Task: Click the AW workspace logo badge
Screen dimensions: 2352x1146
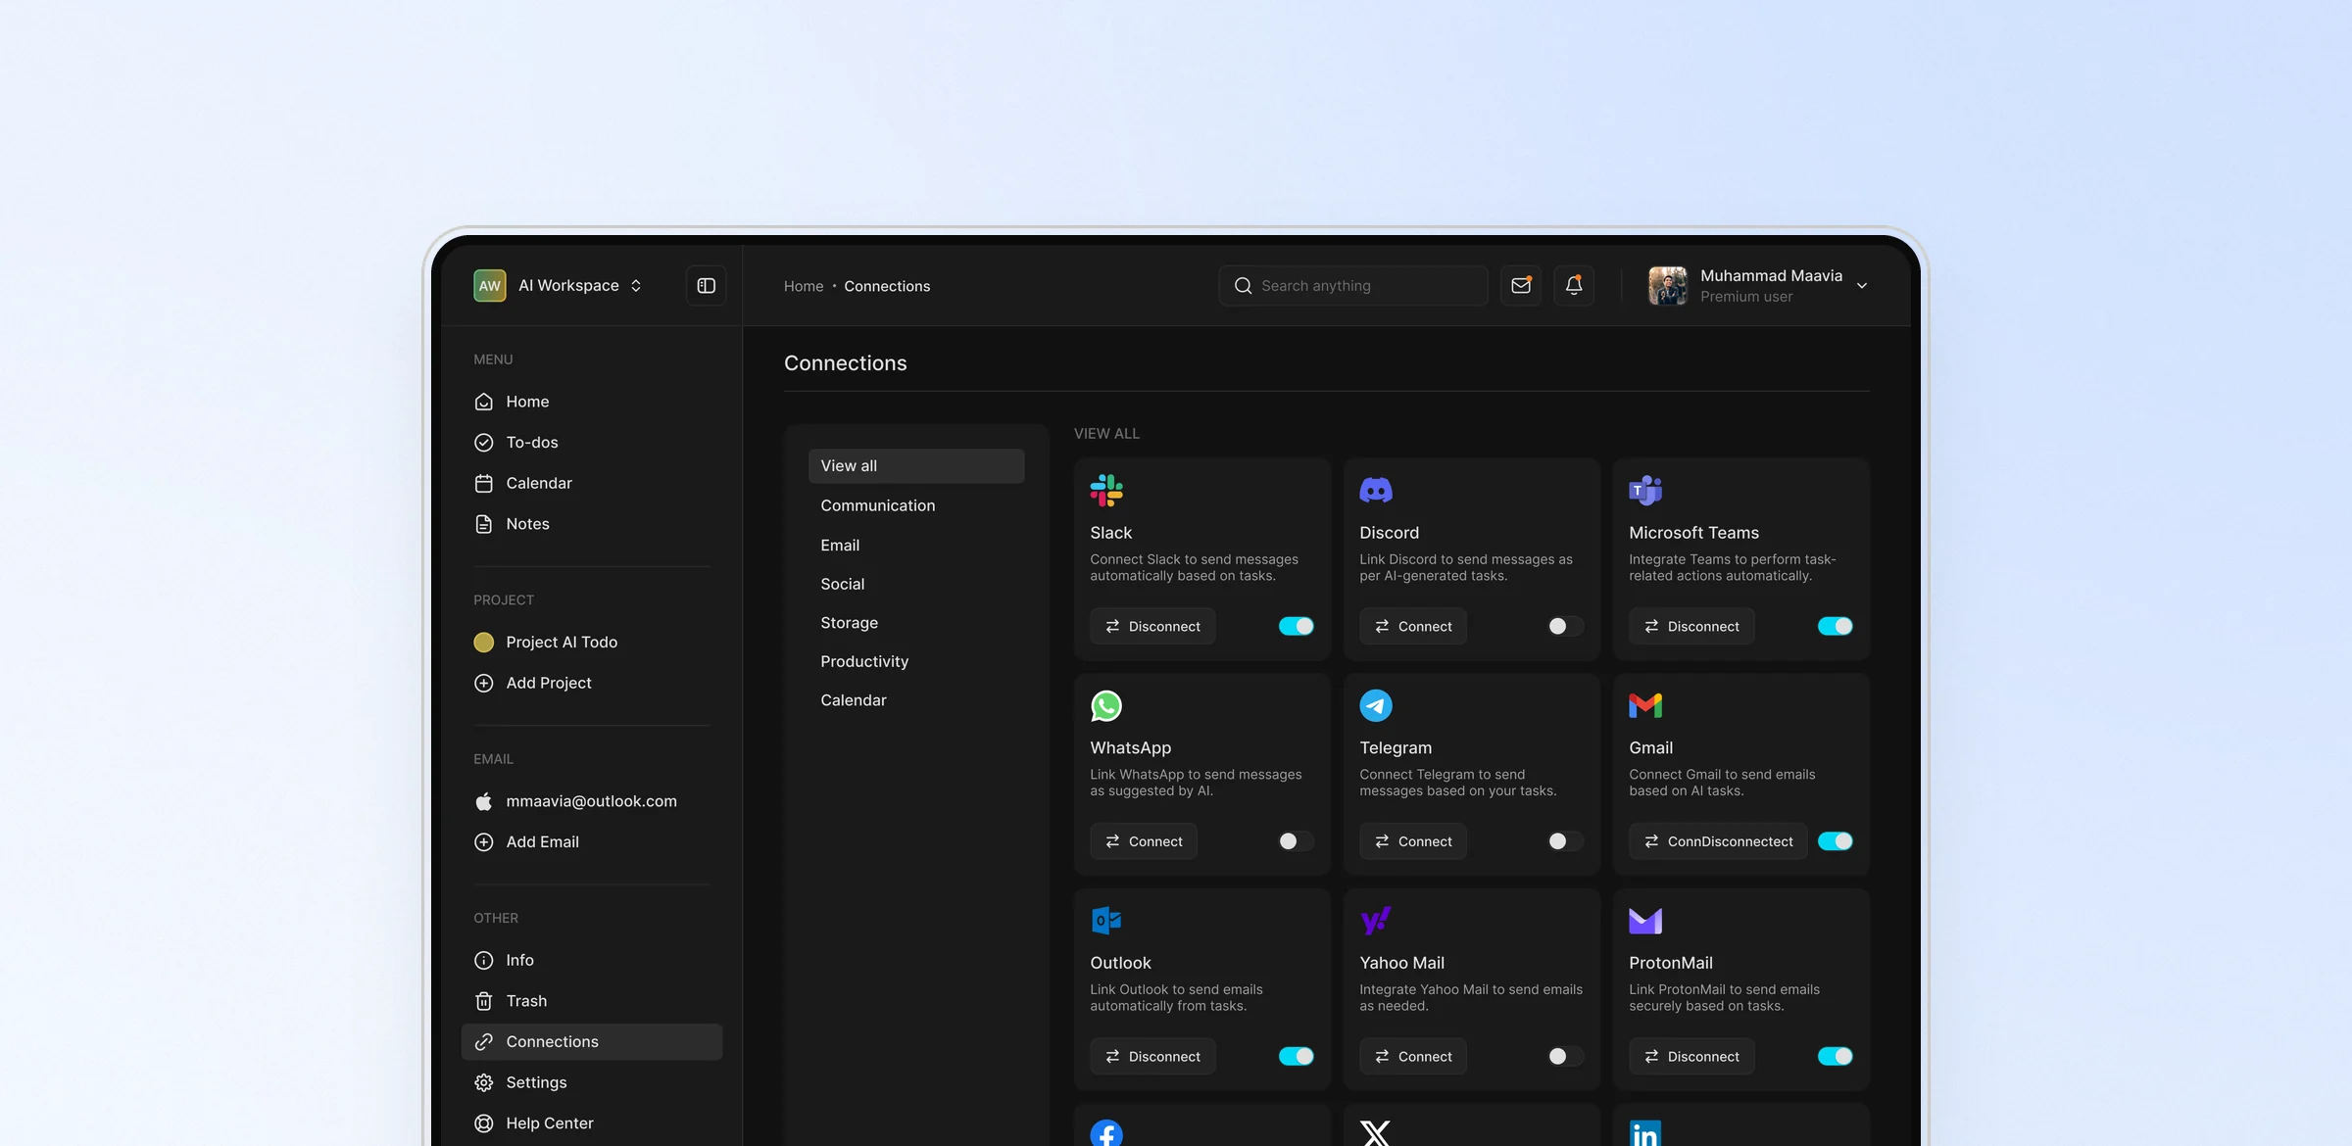Action: (x=490, y=286)
